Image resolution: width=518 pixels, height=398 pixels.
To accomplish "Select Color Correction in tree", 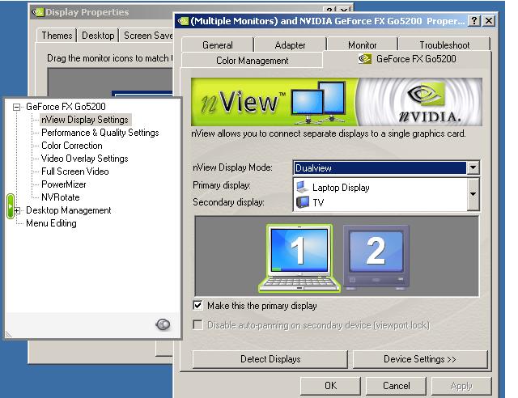I will [72, 146].
